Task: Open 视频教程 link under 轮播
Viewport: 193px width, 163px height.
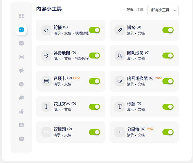Action: 82,33
